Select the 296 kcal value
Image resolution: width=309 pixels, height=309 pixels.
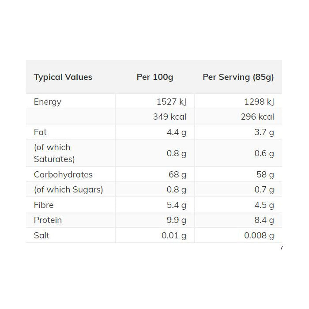click(257, 117)
